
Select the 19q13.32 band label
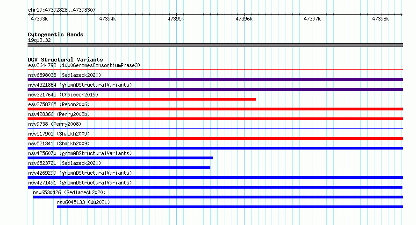click(x=39, y=40)
